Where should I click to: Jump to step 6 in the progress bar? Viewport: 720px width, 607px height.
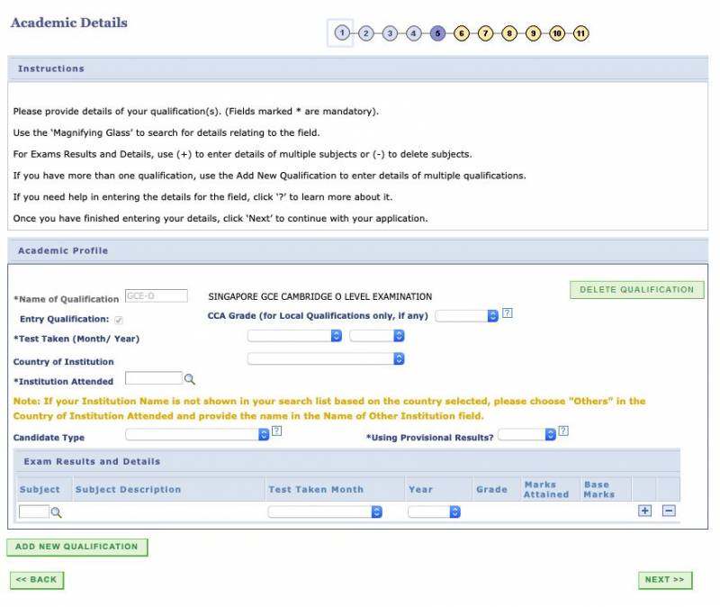pyautogui.click(x=461, y=33)
